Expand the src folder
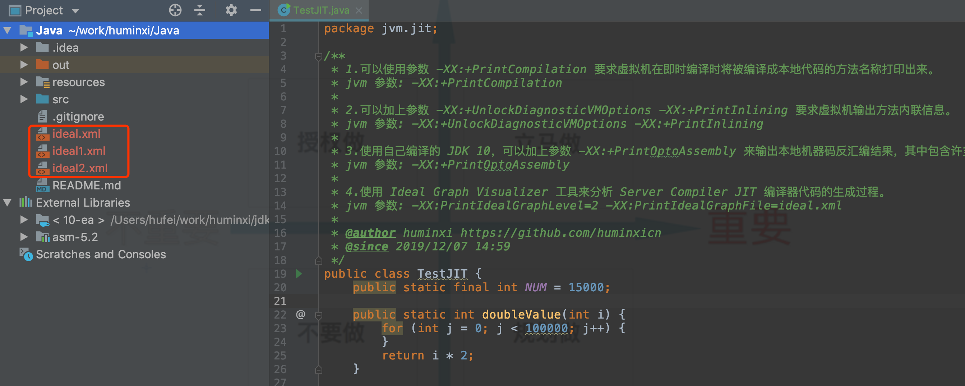This screenshot has width=965, height=386. pos(24,99)
